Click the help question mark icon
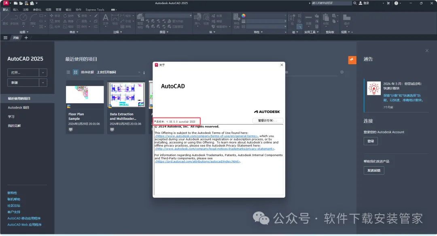The width and height of the screenshot is (437, 236). pos(396,3)
